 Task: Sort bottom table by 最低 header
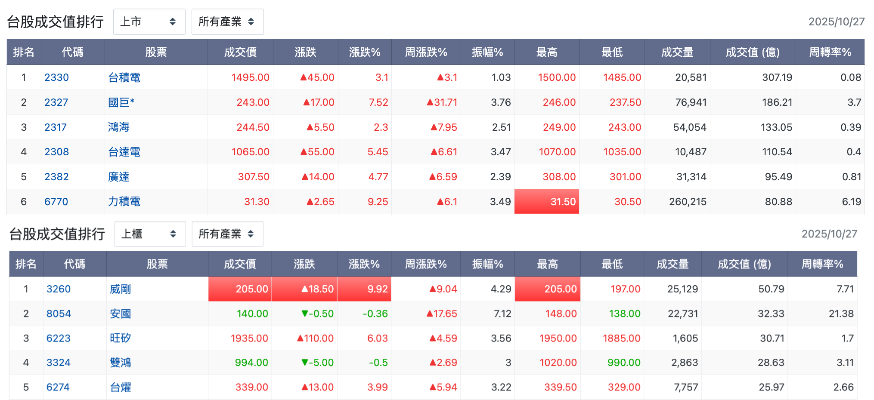click(x=612, y=264)
